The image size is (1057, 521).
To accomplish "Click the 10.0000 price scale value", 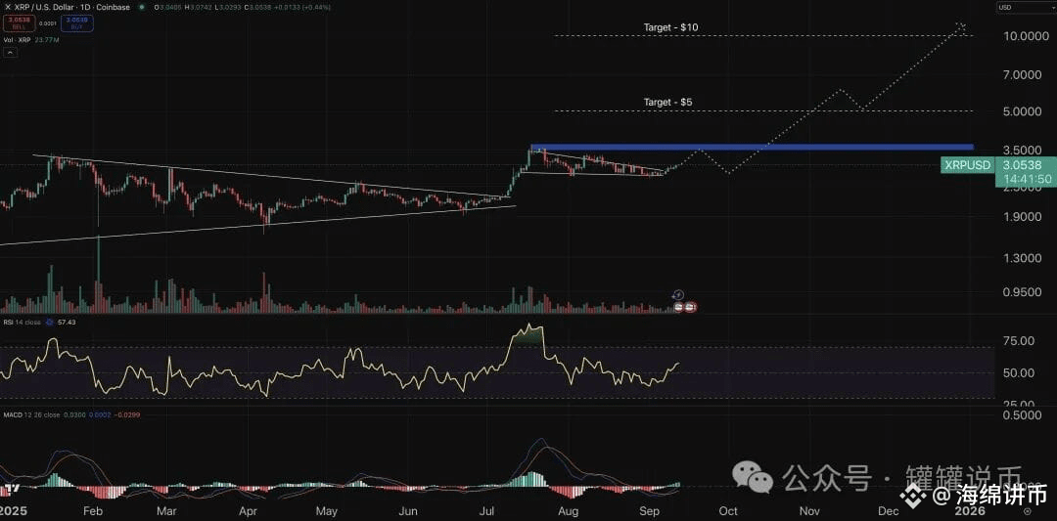I will coord(1026,35).
